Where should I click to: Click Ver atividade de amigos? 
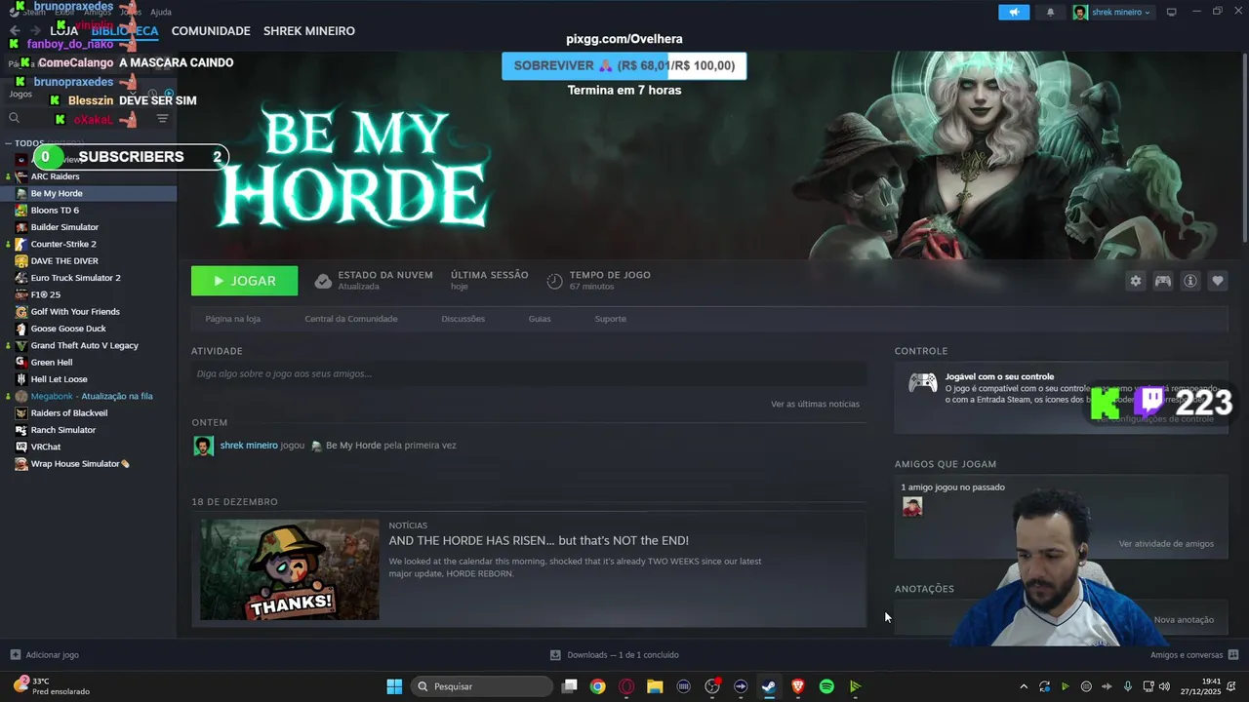pyautogui.click(x=1166, y=544)
